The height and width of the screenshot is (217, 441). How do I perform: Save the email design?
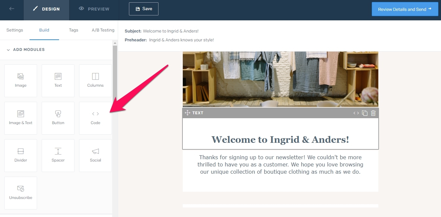(144, 9)
